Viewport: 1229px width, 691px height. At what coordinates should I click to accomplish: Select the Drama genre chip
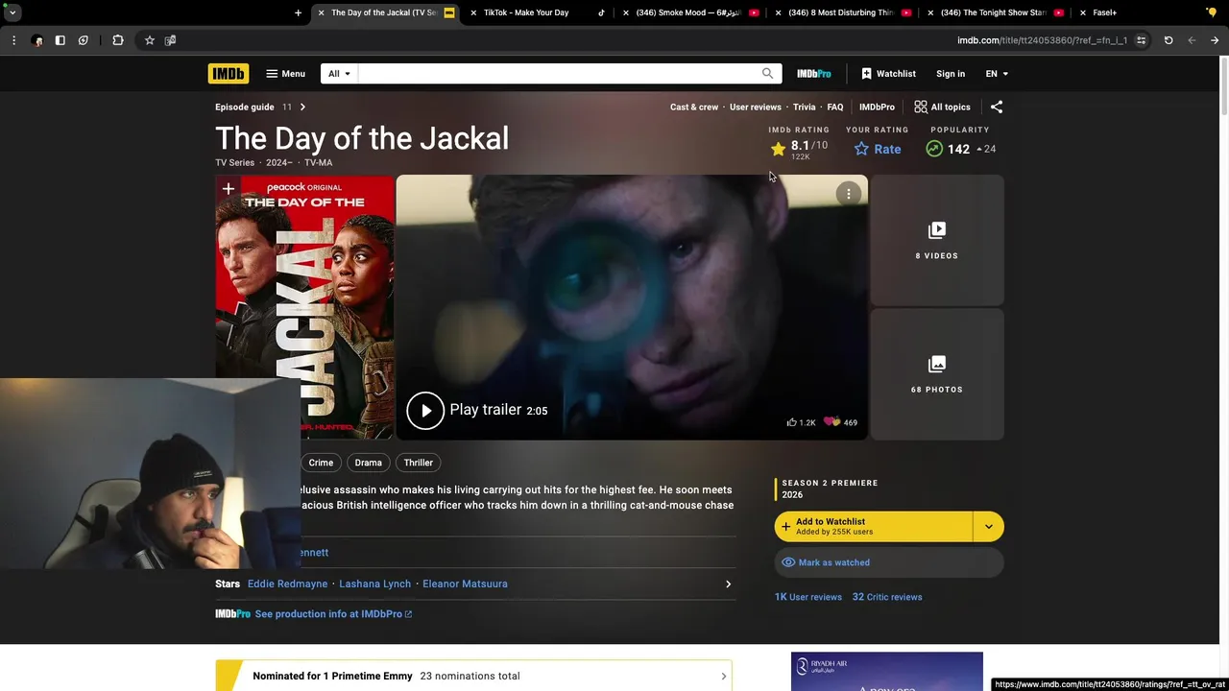(x=369, y=463)
